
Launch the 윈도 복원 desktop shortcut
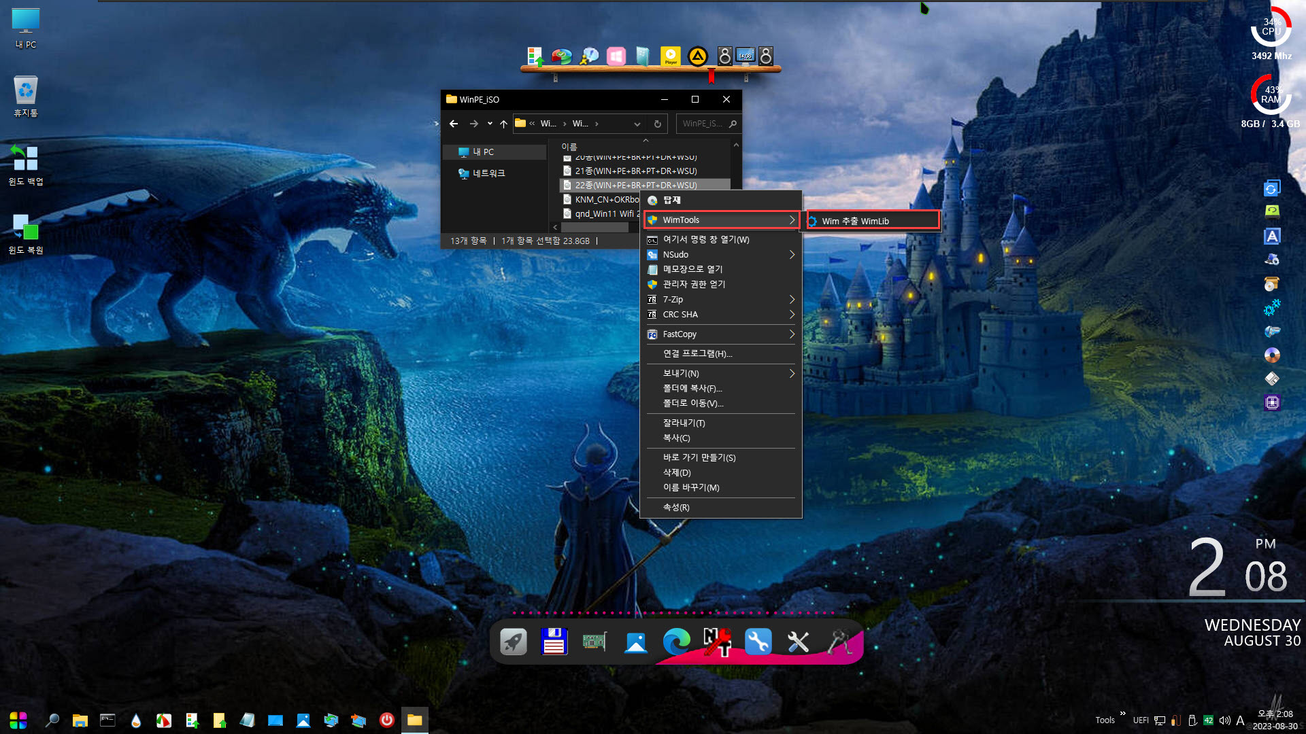pos(26,233)
